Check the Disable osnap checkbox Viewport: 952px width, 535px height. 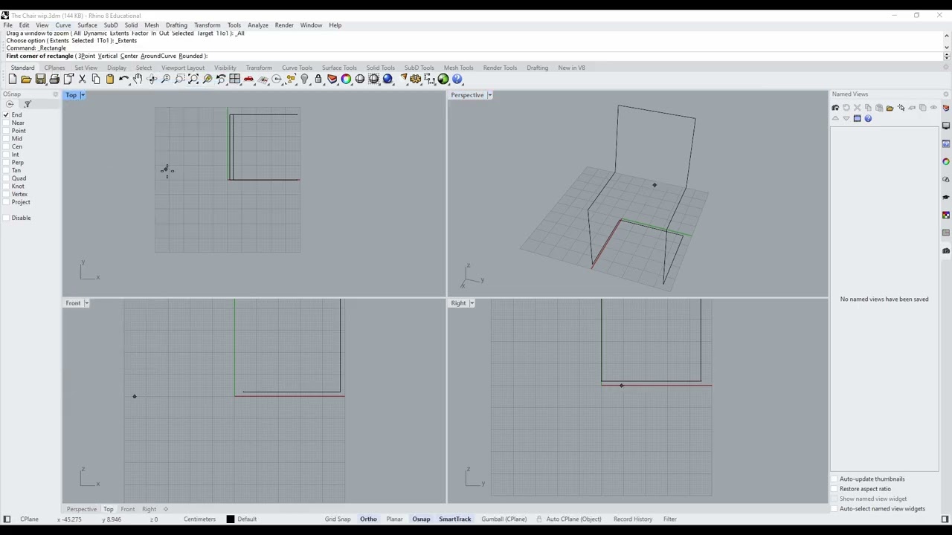coord(6,218)
